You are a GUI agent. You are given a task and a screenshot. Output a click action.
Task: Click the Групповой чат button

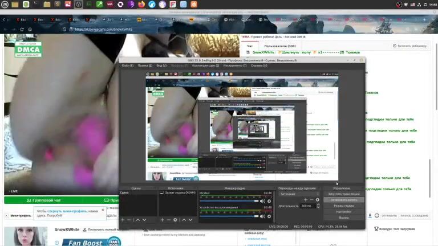[44, 200]
